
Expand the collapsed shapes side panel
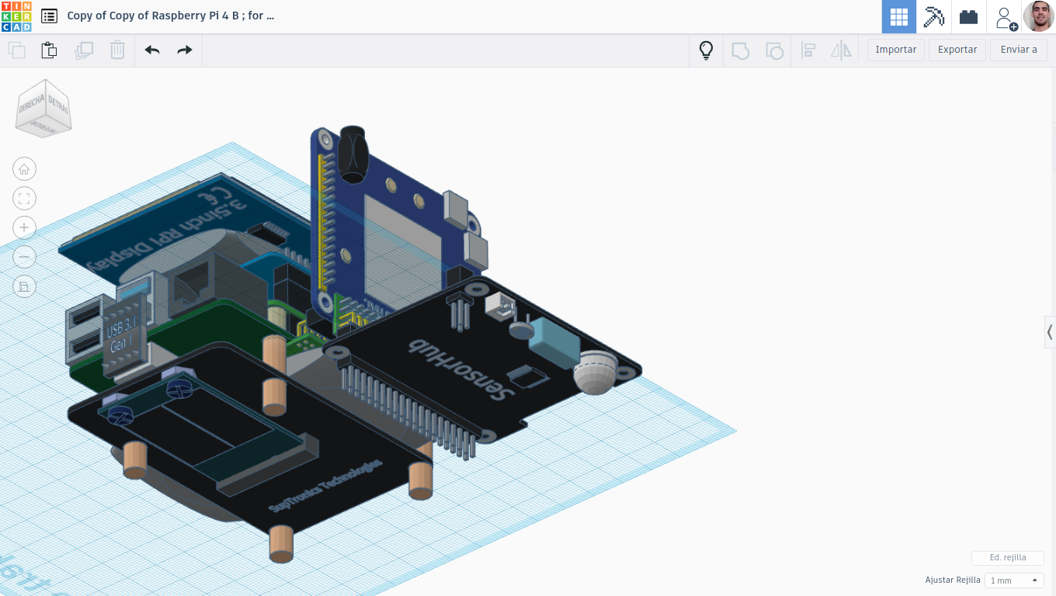coord(1050,332)
